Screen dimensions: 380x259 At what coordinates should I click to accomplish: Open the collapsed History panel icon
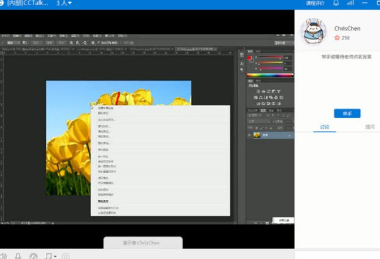click(242, 55)
